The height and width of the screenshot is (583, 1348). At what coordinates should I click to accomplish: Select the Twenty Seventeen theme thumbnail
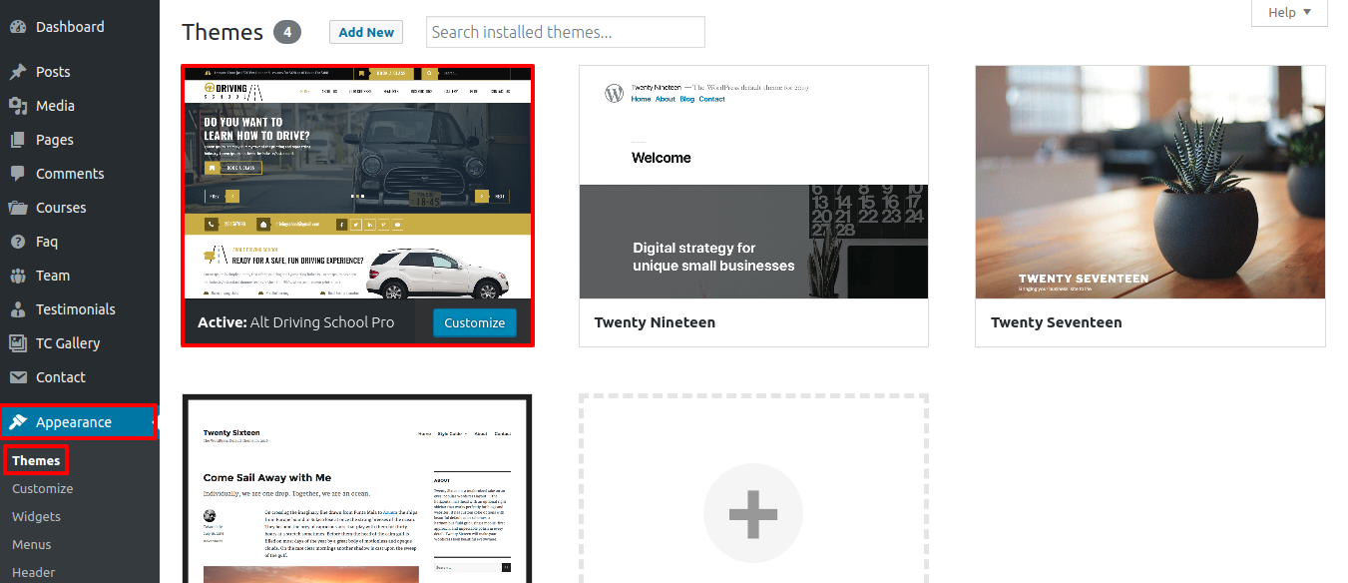1150,182
